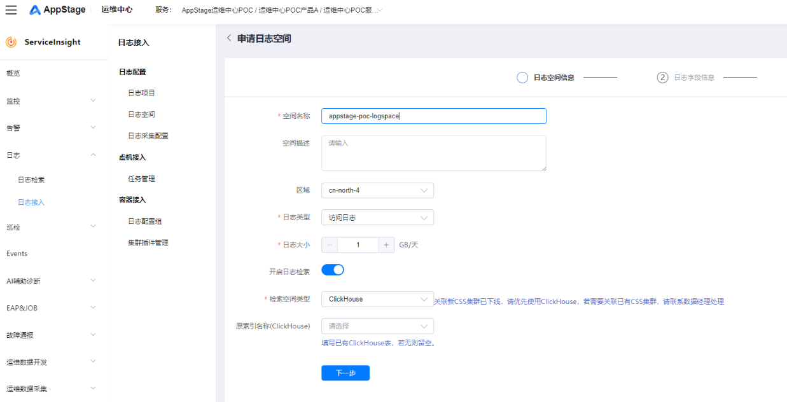This screenshot has width=787, height=402.
Task: Open 日志空间 in the log config menu
Action: pos(141,114)
